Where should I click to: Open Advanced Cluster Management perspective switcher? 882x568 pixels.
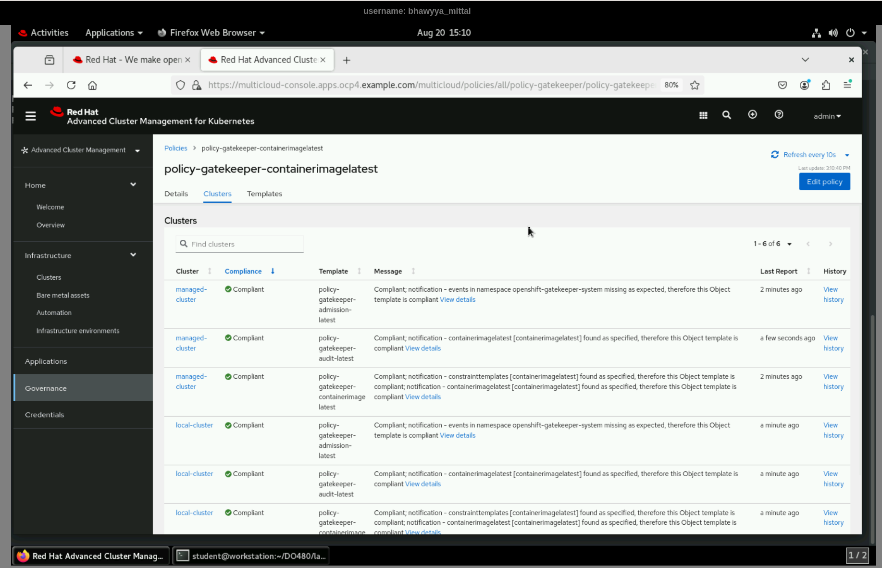(x=81, y=150)
